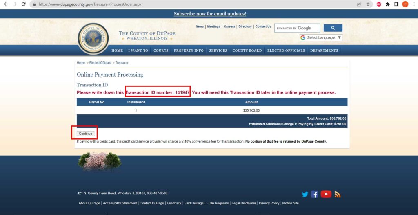Image resolution: width=418 pixels, height=215 pixels.
Task: Bookmark this page with the star icon
Action: click(x=368, y=4)
